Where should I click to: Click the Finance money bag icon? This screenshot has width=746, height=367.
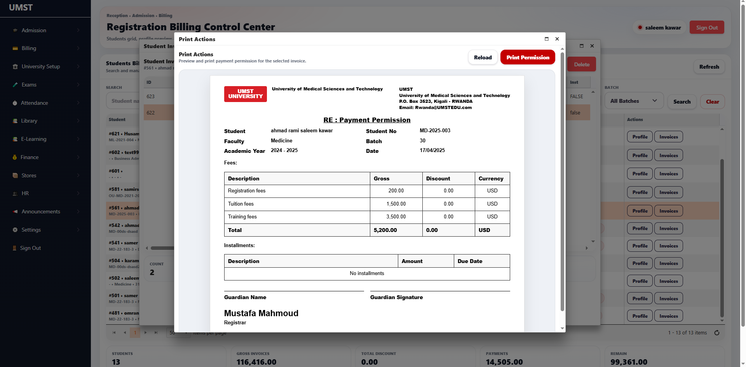tap(15, 157)
